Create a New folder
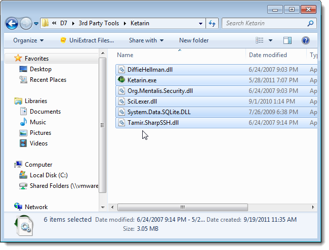Image resolution: width=329 pixels, height=250 pixels. (194, 40)
